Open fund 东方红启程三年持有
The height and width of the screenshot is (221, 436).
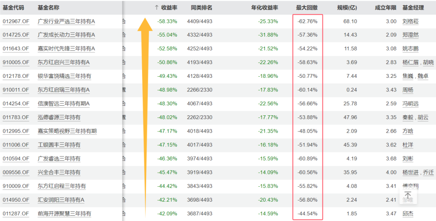click(62, 186)
